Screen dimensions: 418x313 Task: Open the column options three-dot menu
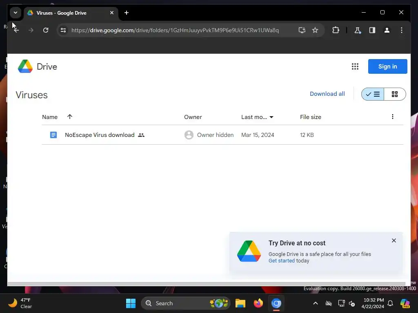(392, 117)
